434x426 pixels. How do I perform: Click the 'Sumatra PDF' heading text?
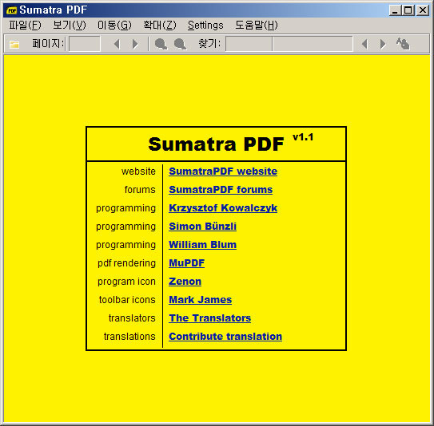click(x=216, y=144)
